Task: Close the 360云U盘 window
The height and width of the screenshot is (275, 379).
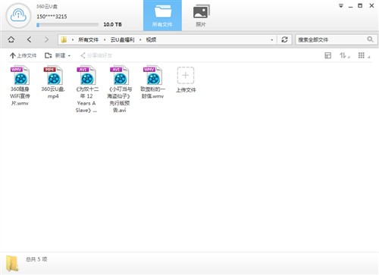Action: [371, 5]
